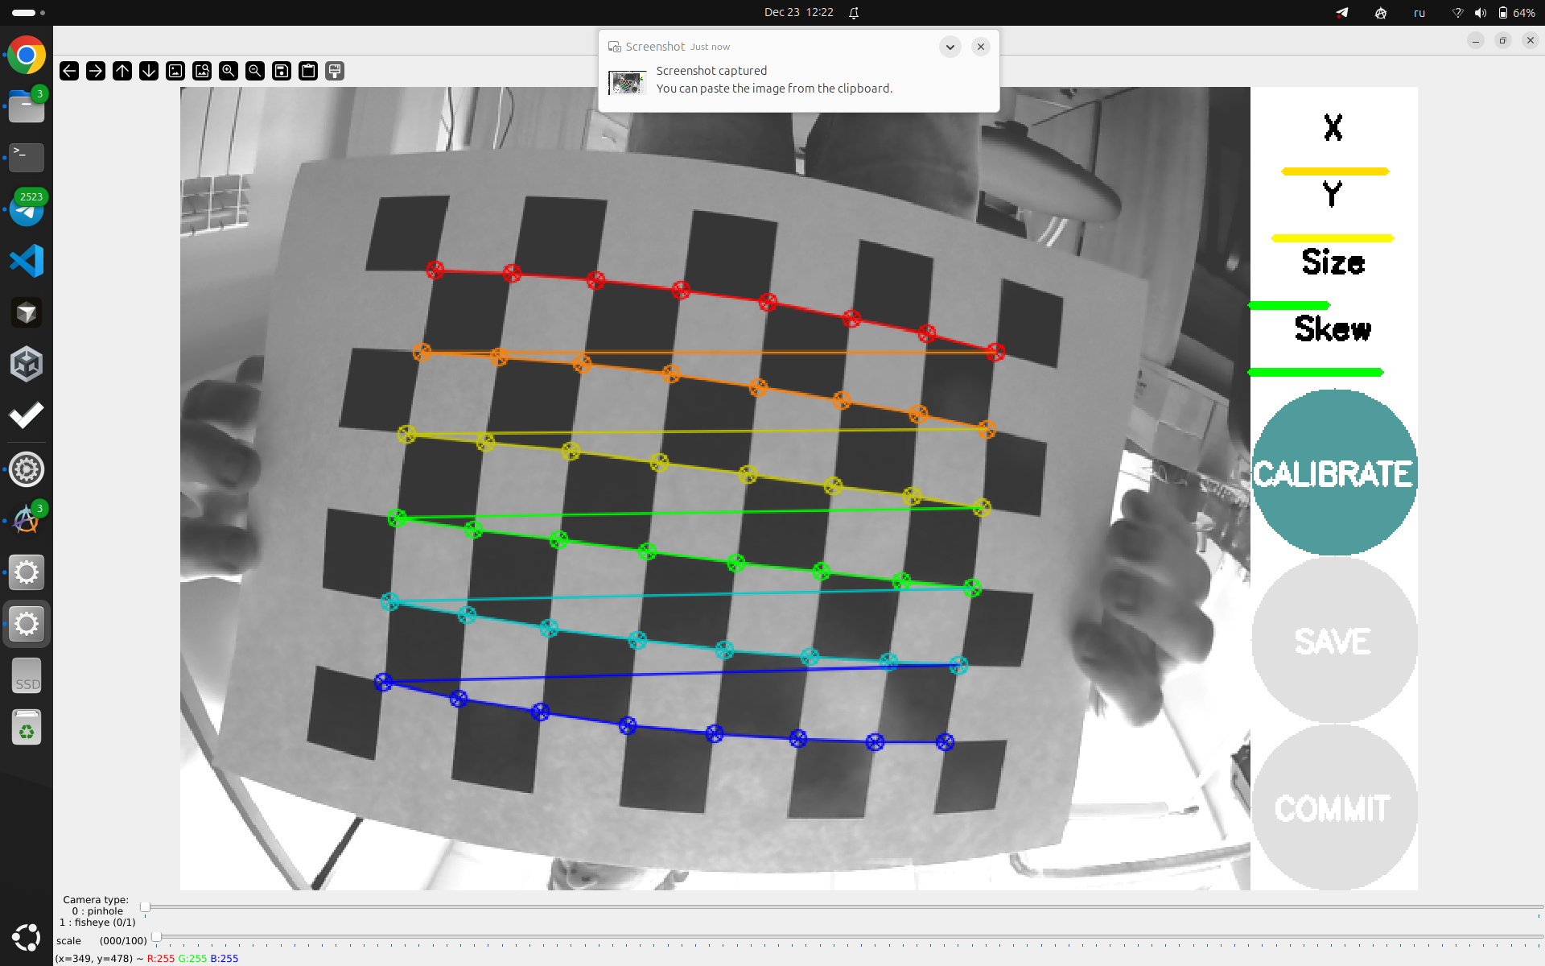Select the up arrow navigation icon

[x=122, y=71]
